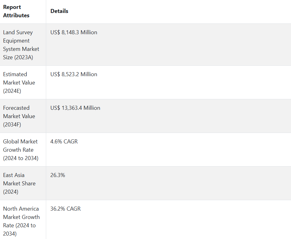The image size is (291, 239).
Task: Select the Estimated Market Value (2024E) label
Action: click(x=19, y=83)
